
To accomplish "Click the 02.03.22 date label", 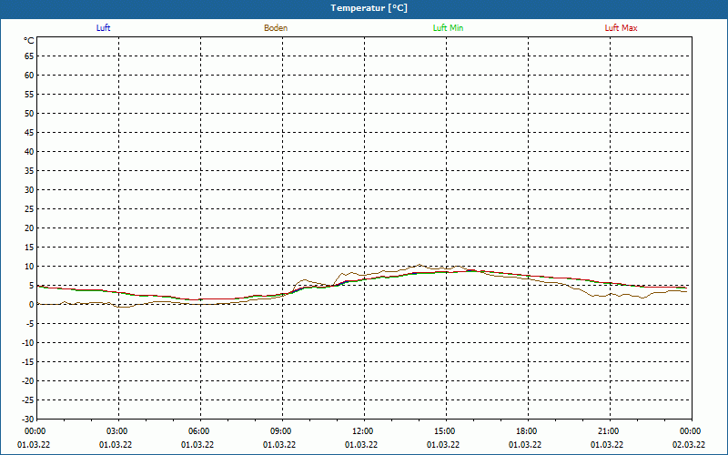I will point(689,445).
